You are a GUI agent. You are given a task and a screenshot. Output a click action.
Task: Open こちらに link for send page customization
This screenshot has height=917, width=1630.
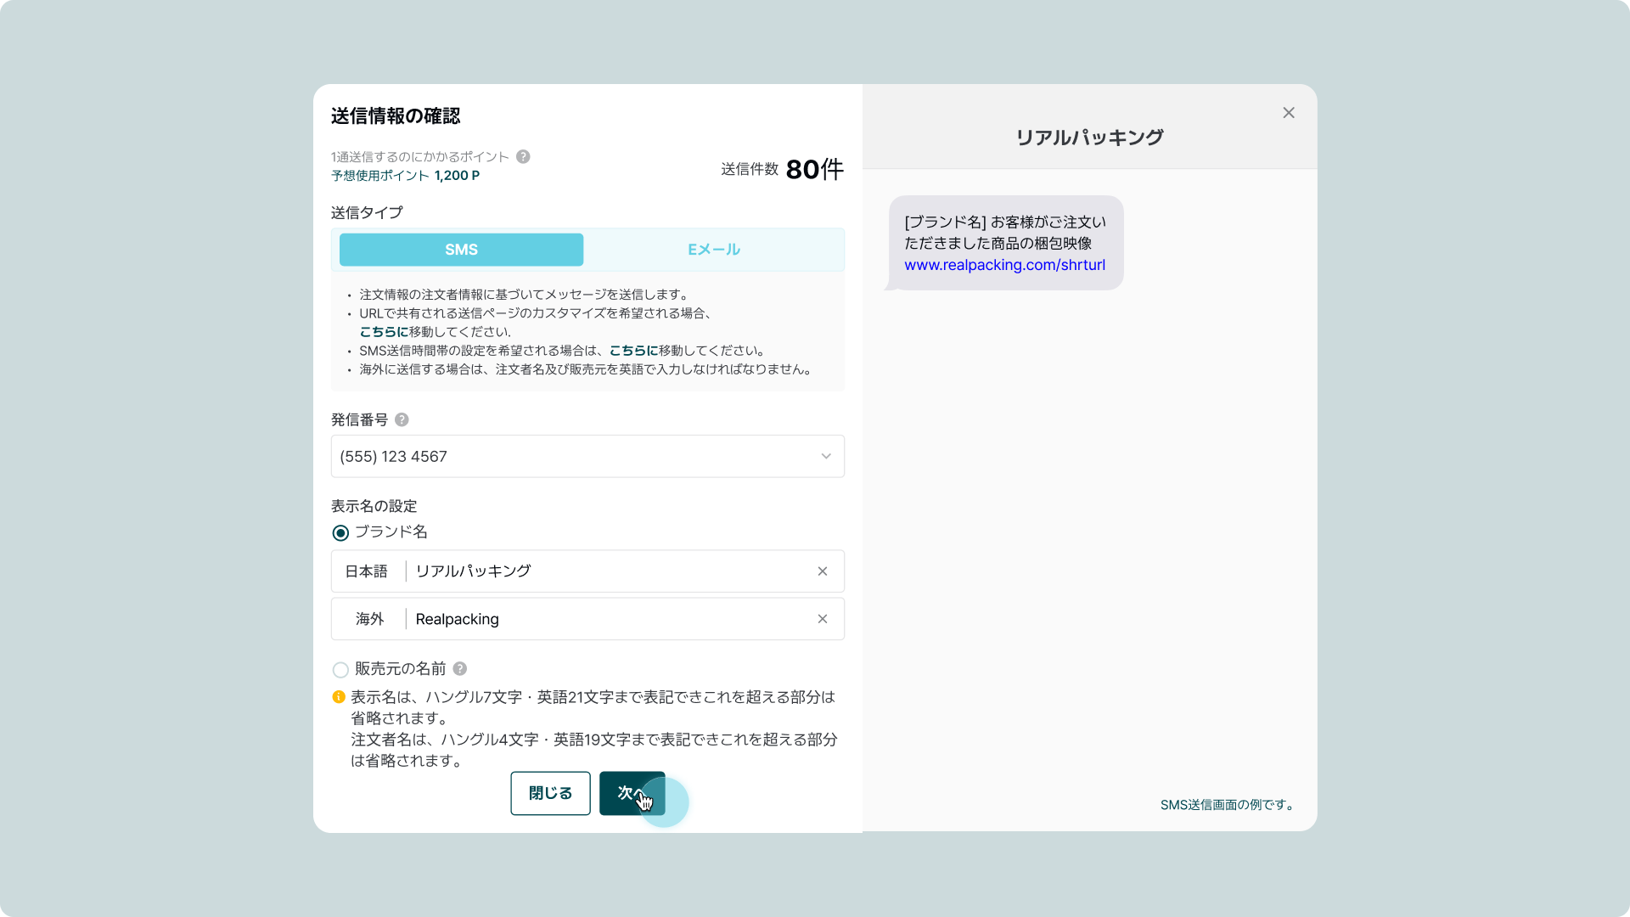pos(383,332)
